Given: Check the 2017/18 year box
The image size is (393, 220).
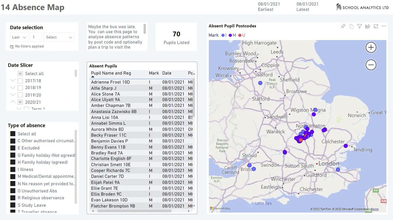Looking at the screenshot, I should click(x=20, y=81).
